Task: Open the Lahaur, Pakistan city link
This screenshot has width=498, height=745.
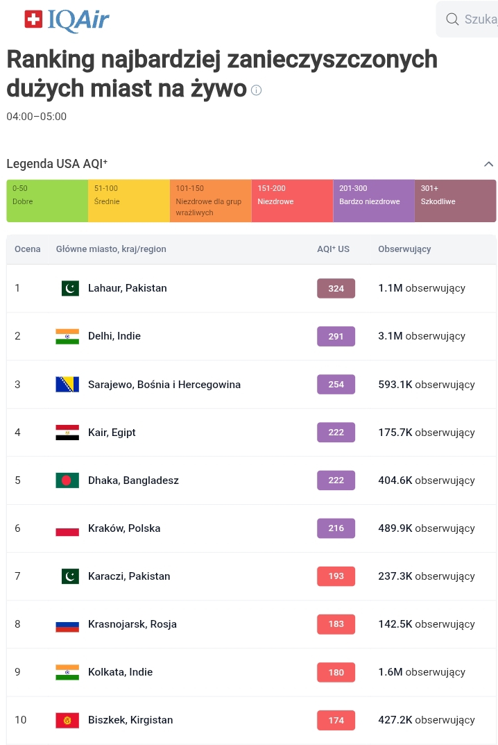Action: tap(127, 288)
